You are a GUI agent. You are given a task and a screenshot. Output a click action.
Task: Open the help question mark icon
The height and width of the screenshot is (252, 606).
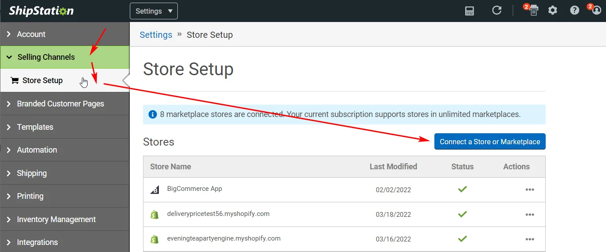[x=575, y=11]
